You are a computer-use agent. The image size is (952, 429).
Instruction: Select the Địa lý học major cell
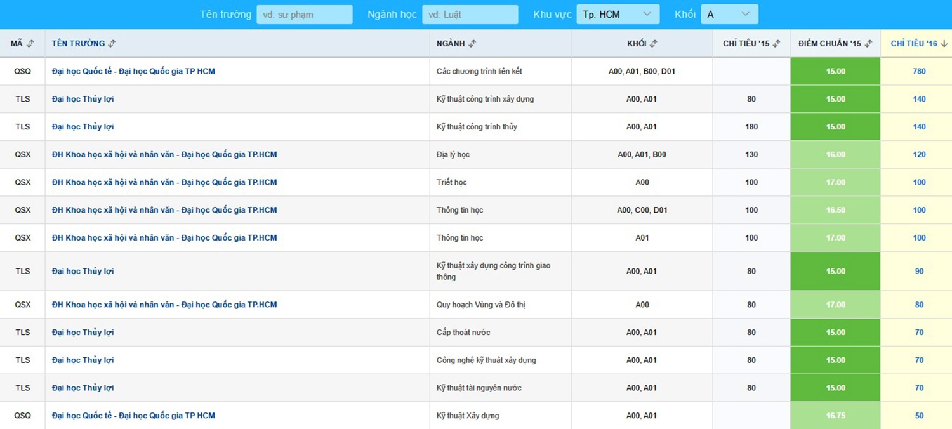(x=453, y=155)
